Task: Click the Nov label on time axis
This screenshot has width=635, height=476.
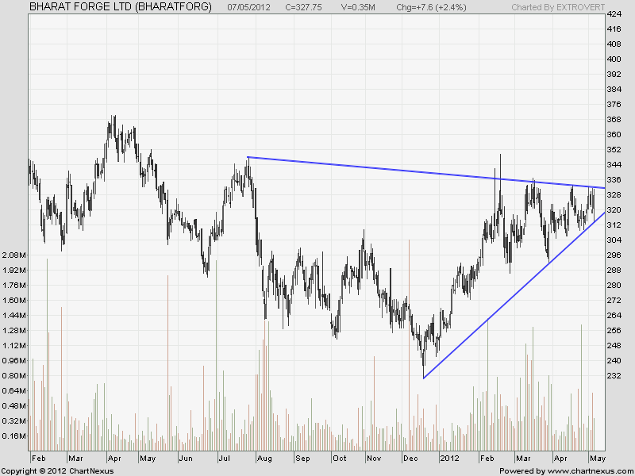Action: point(375,459)
